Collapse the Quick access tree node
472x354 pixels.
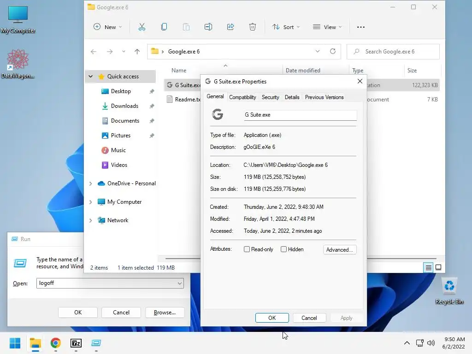coord(91,77)
